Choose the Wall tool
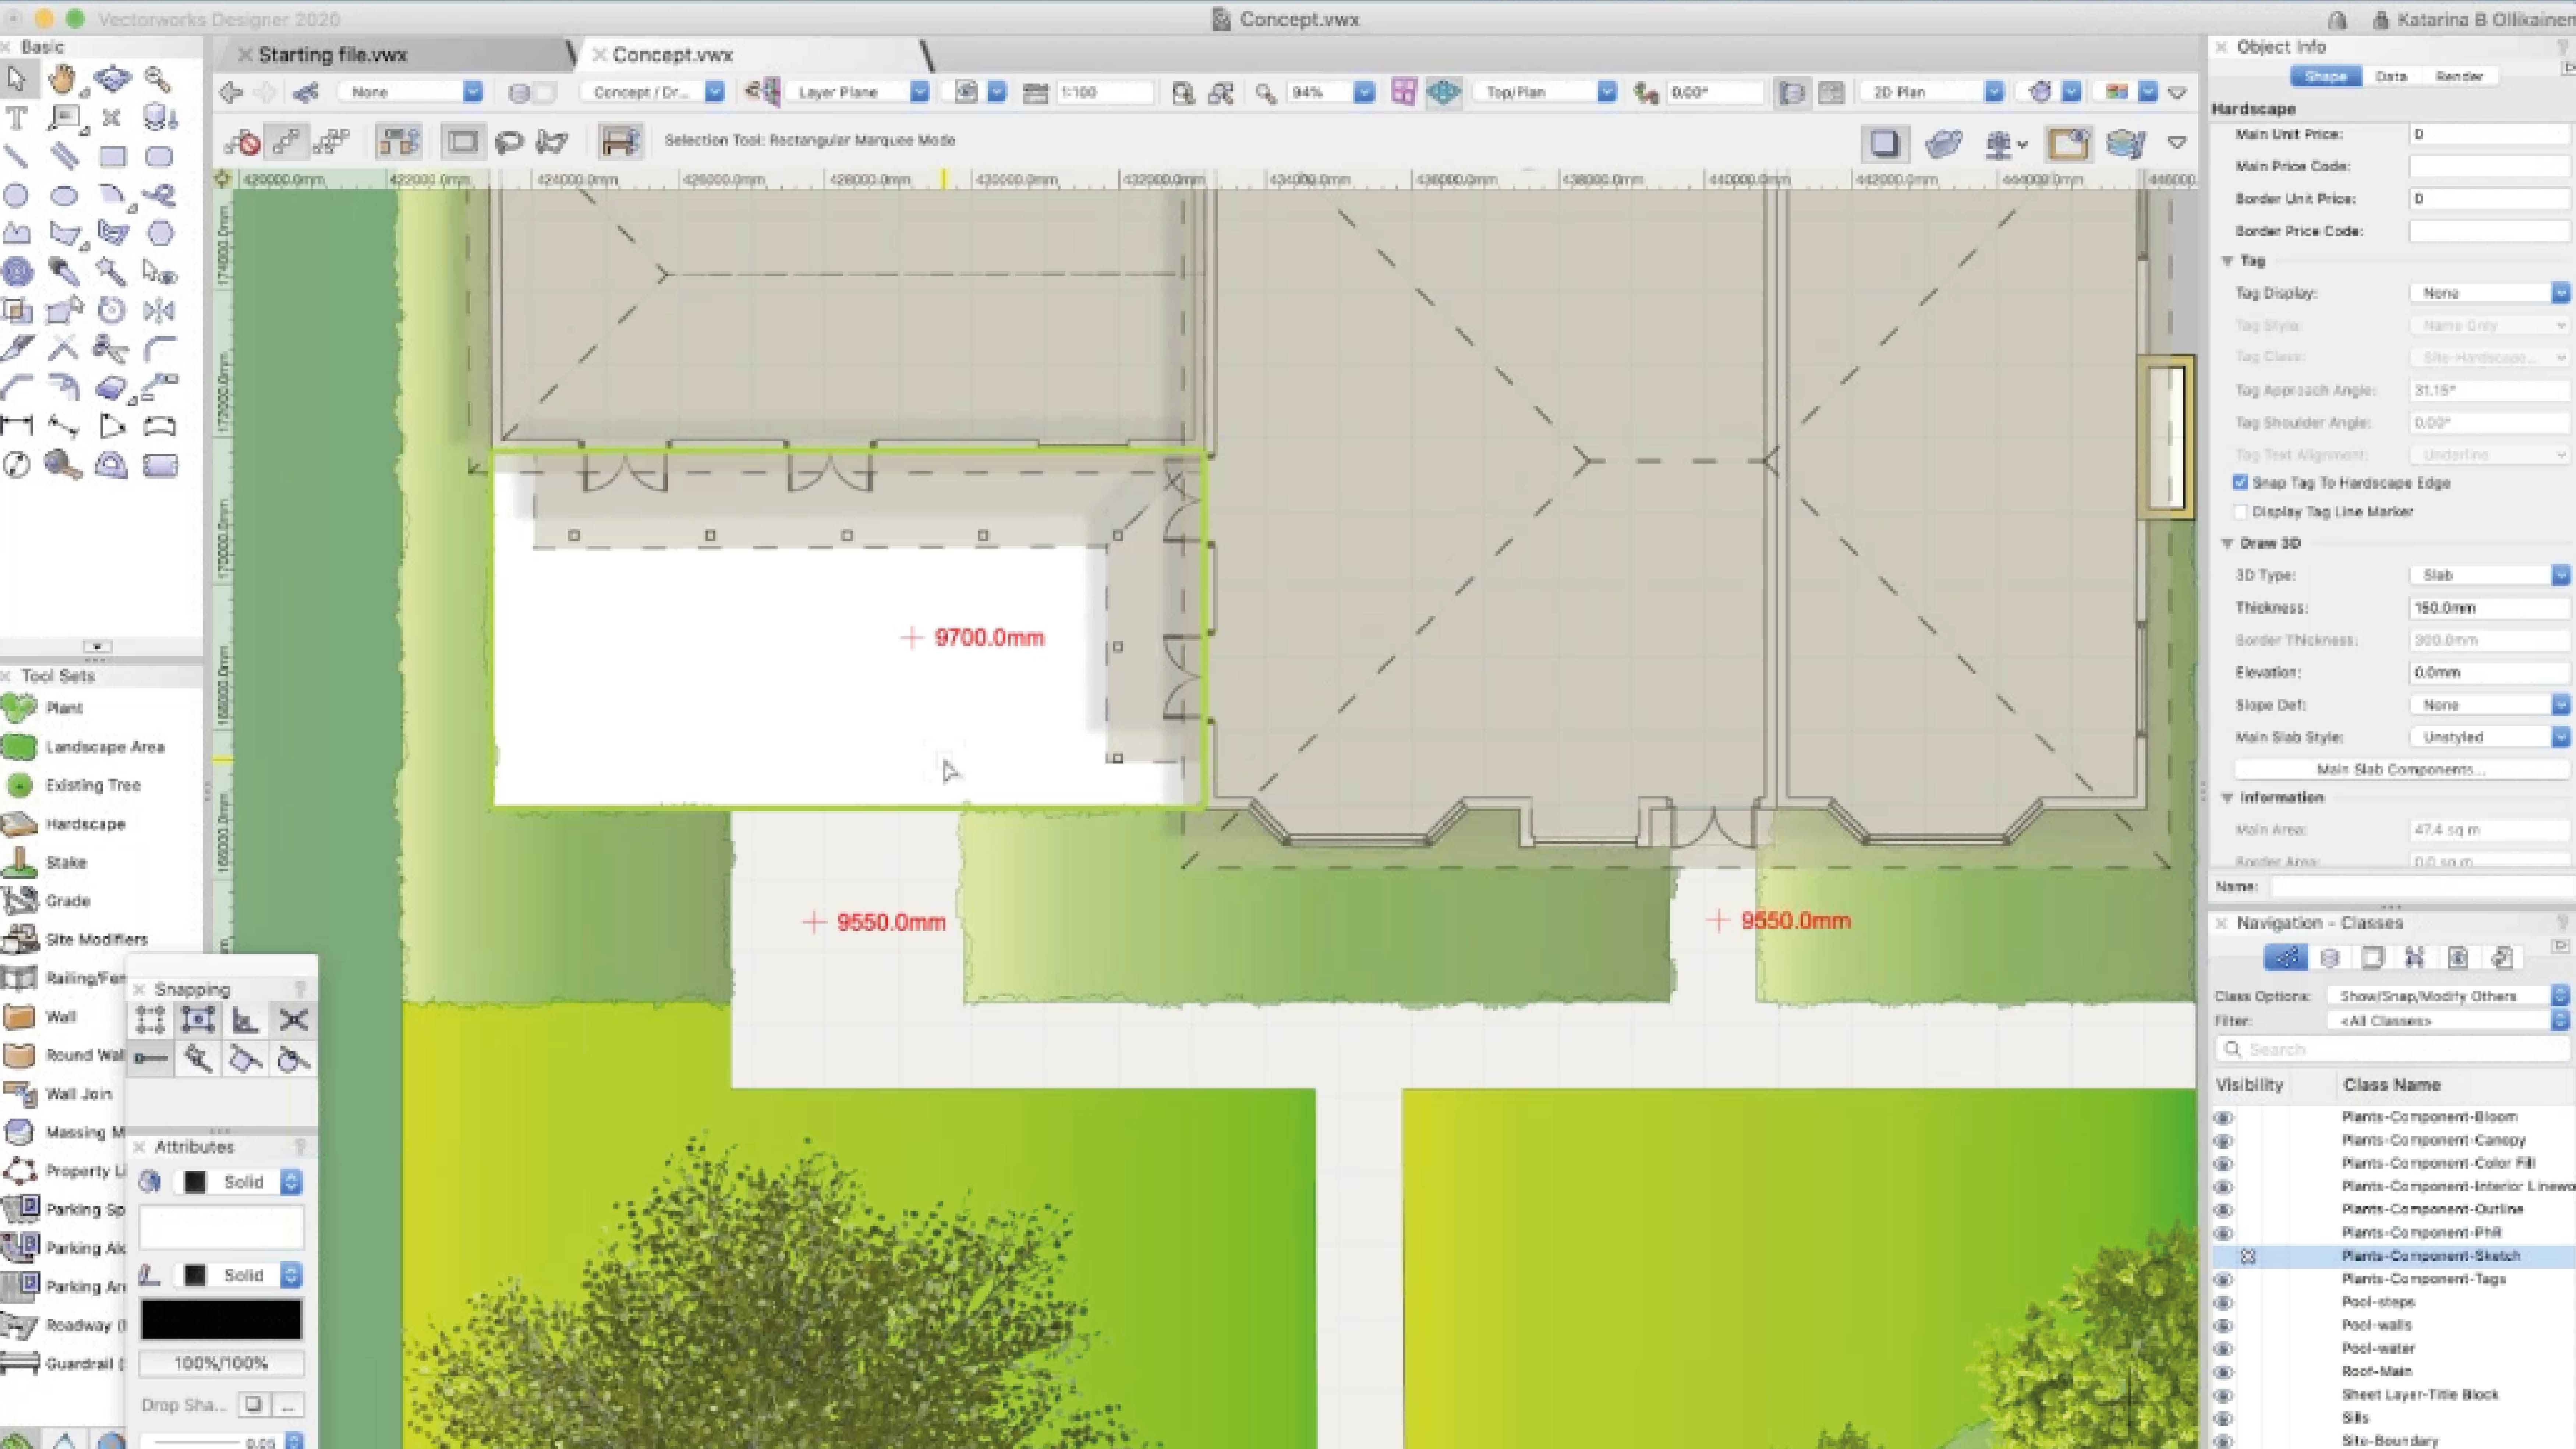The image size is (2576, 1449). coord(40,1017)
